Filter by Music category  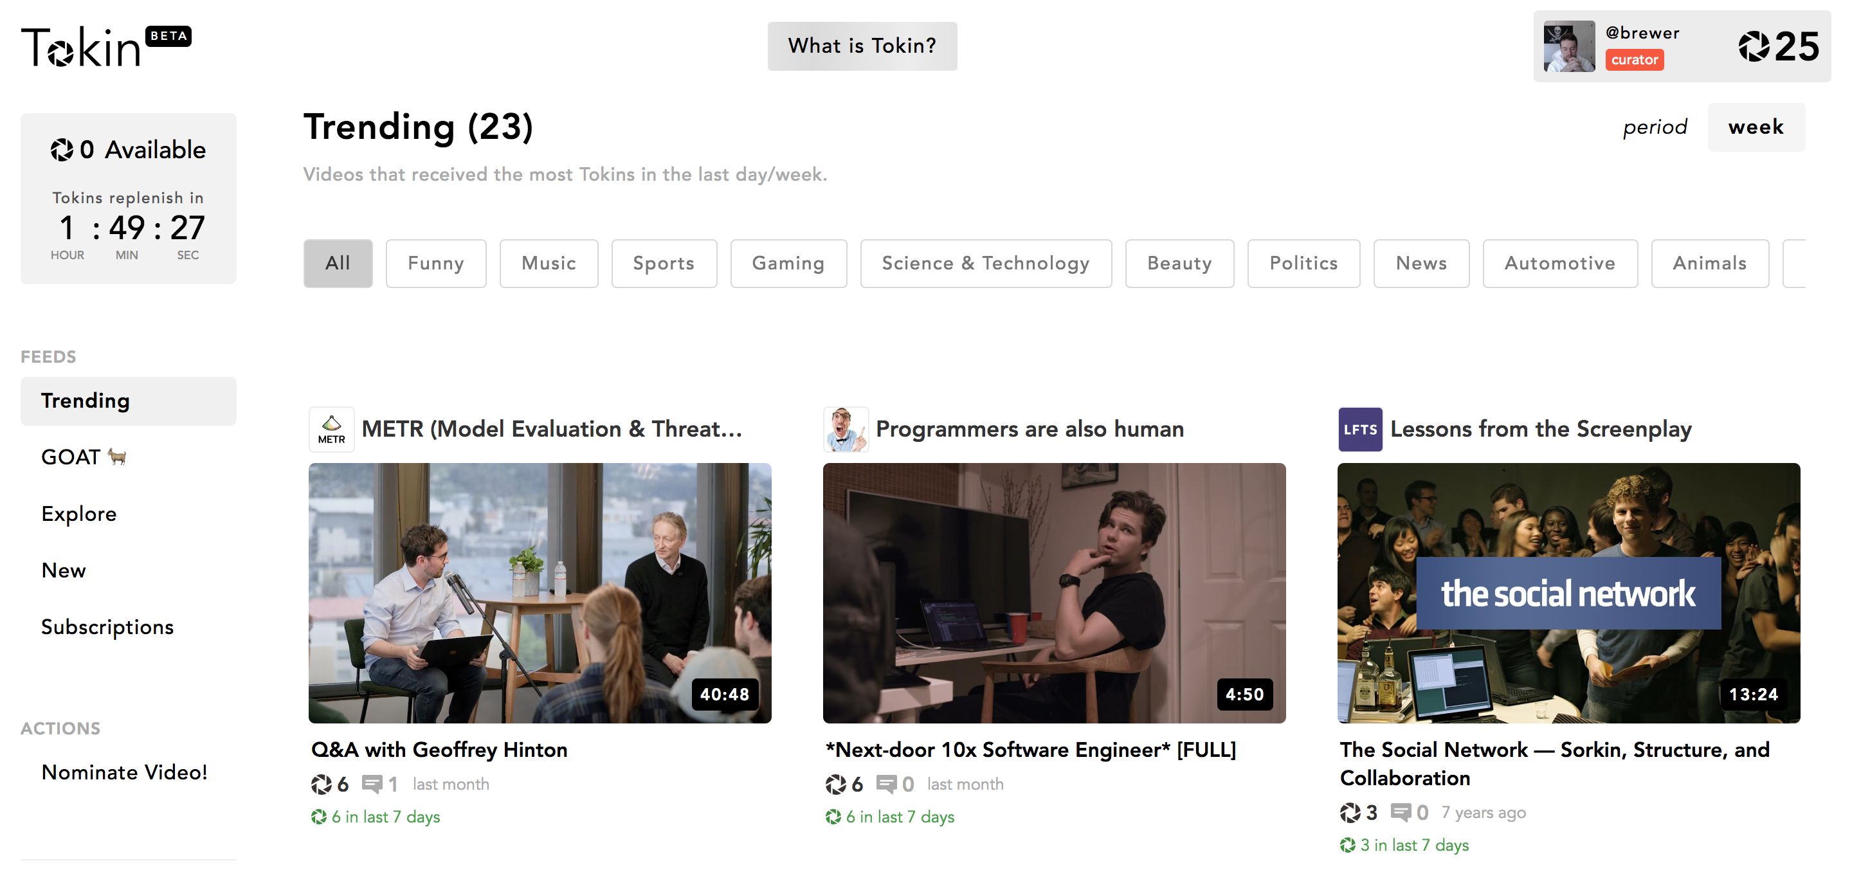point(549,263)
